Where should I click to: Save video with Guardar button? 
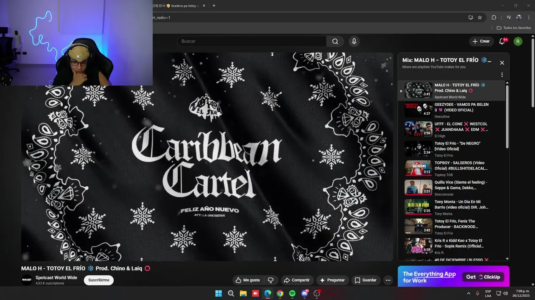coord(366,280)
